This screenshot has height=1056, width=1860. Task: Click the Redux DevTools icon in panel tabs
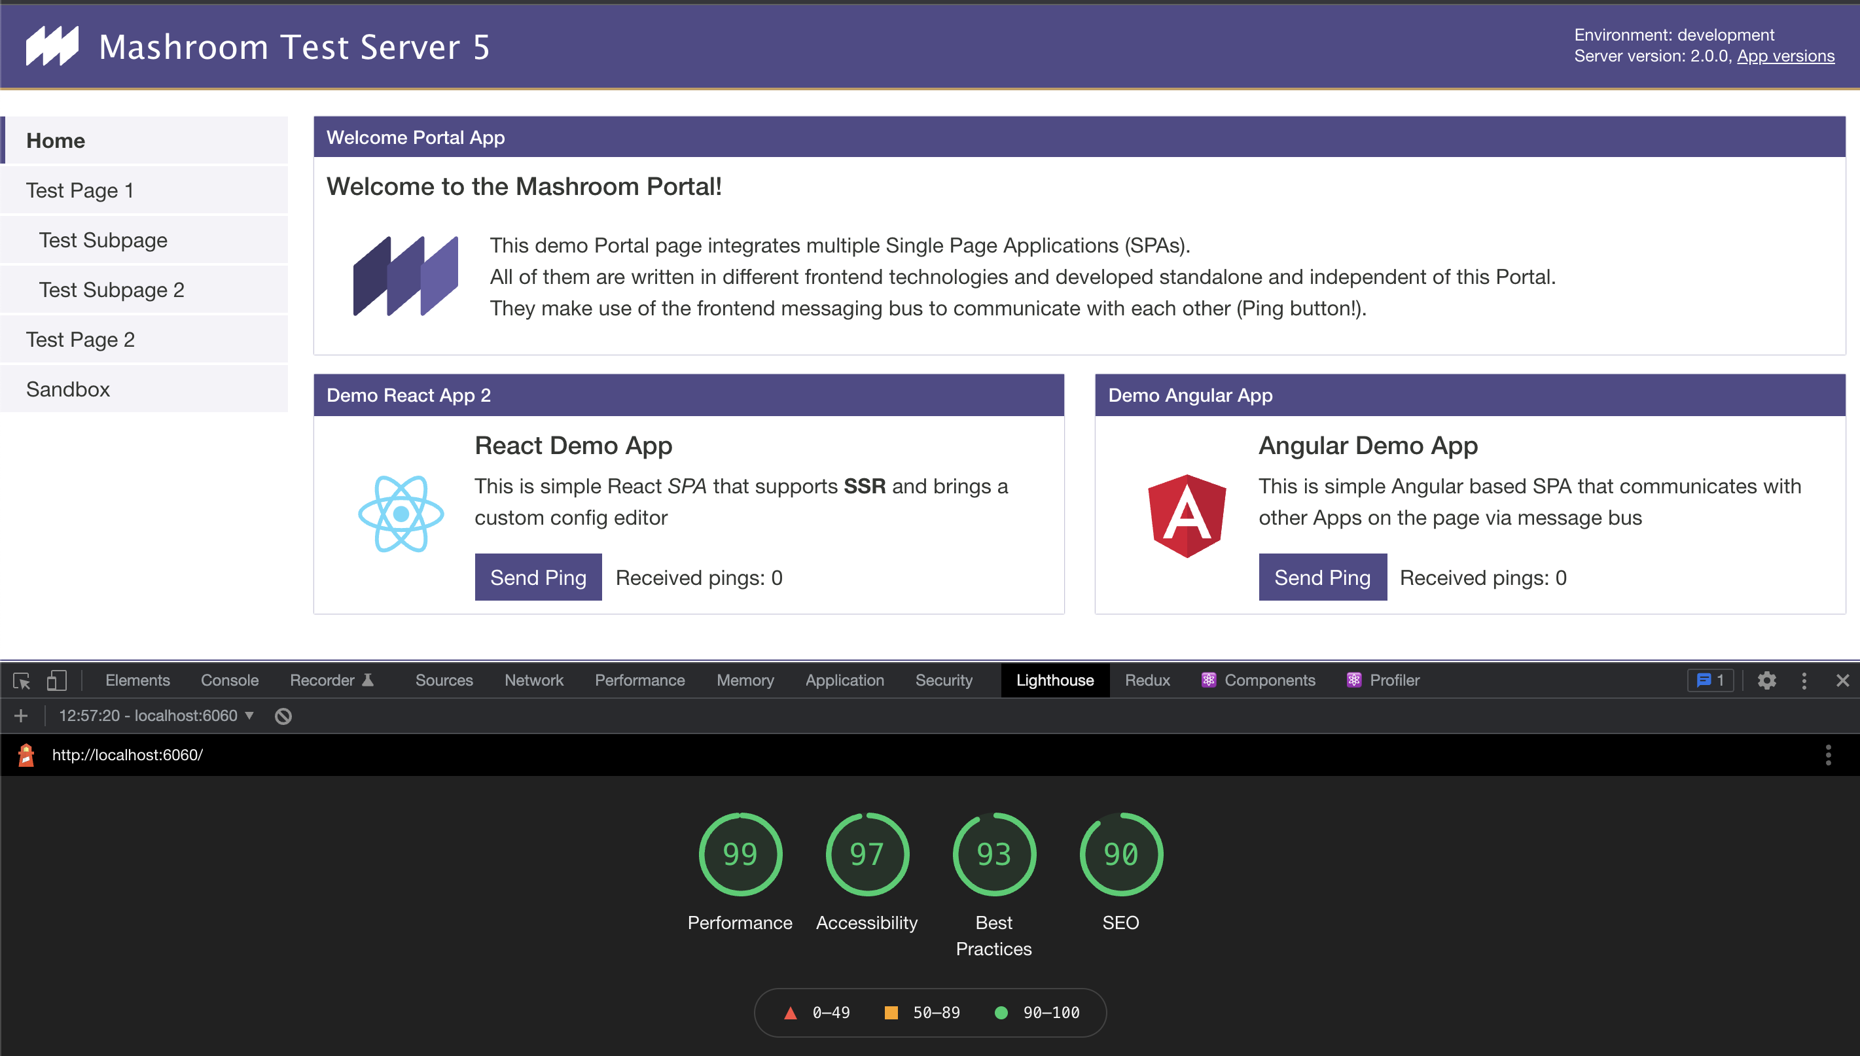coord(1146,678)
